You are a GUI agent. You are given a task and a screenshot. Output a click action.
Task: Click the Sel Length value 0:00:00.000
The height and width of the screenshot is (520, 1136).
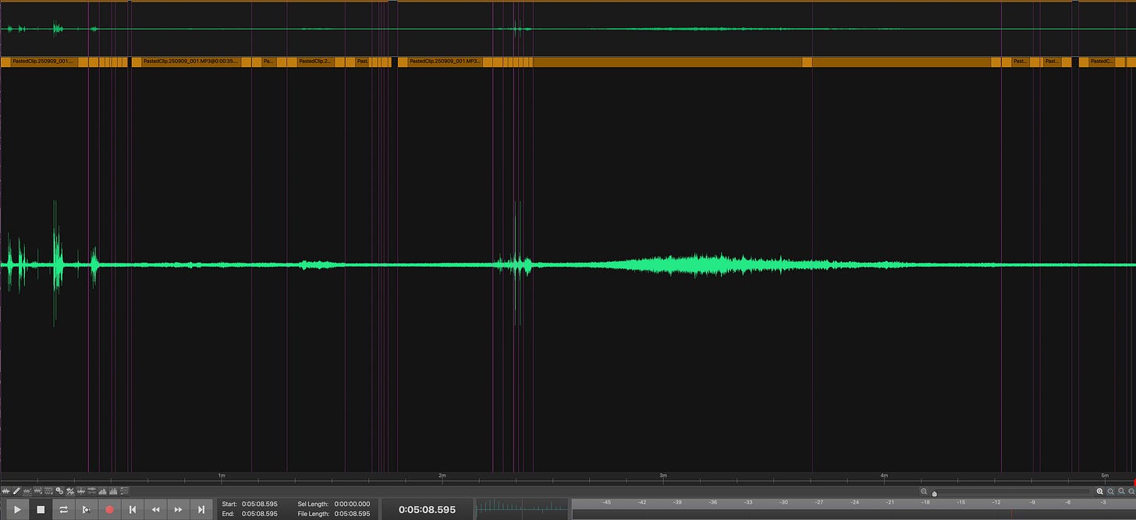coord(352,504)
